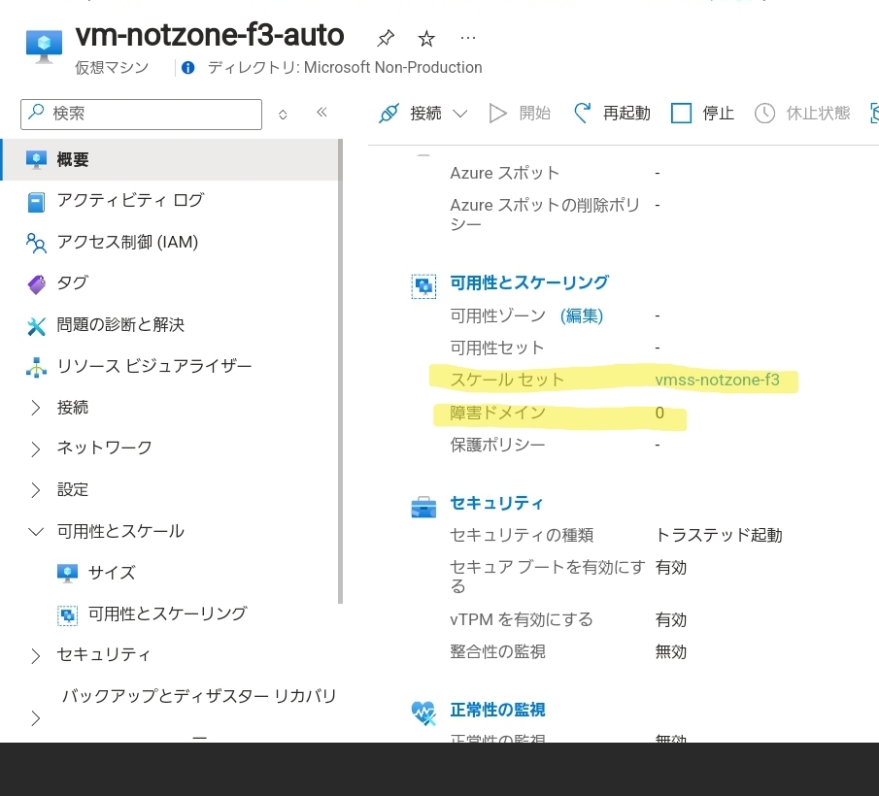Select the ディレクトリ: Microsoft Non-Production text
Viewport: 879px width, 796px height.
(x=345, y=68)
